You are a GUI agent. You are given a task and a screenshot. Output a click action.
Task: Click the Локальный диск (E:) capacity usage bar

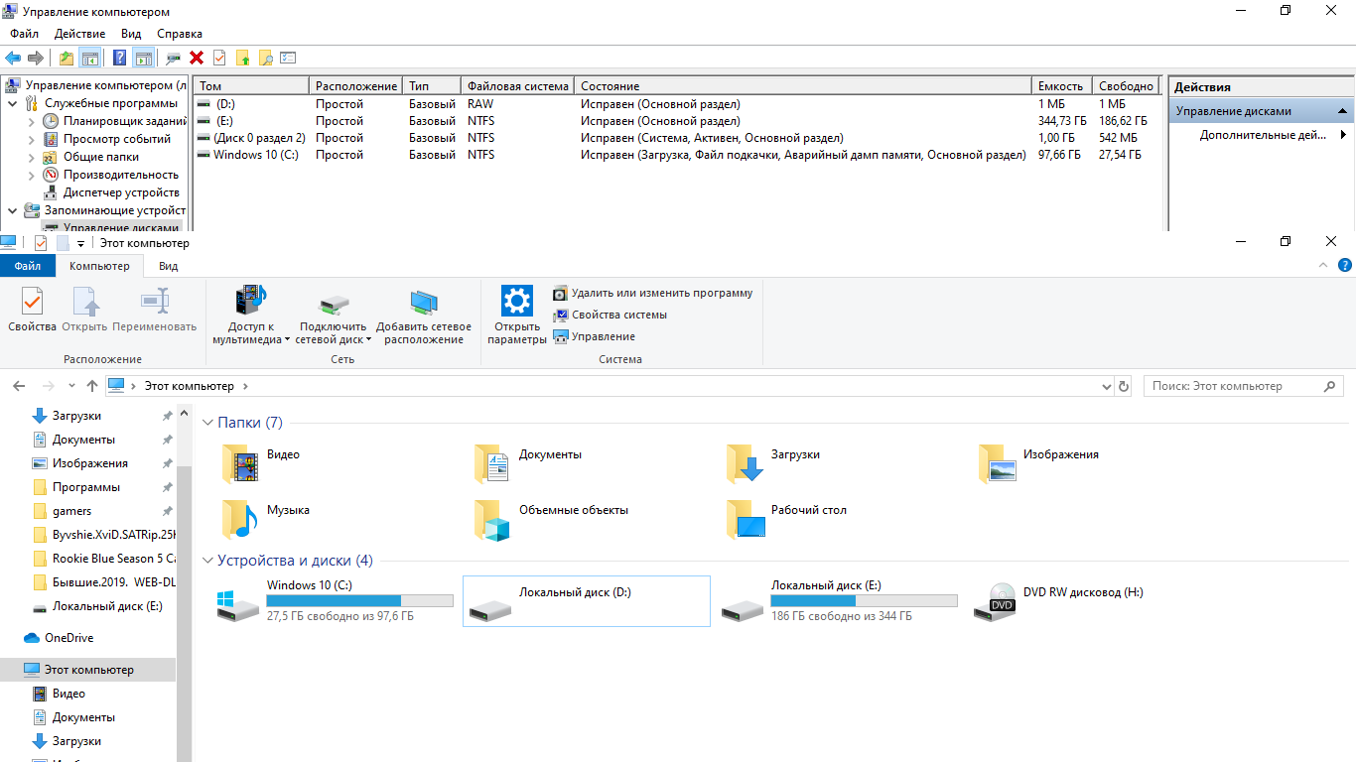click(864, 601)
